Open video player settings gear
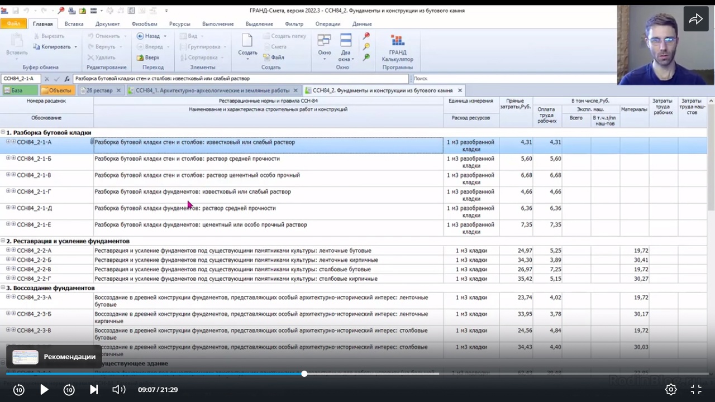715x402 pixels. (x=671, y=390)
